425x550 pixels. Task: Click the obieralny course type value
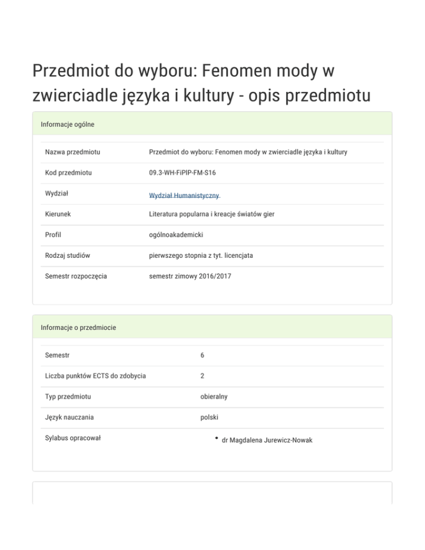214,397
